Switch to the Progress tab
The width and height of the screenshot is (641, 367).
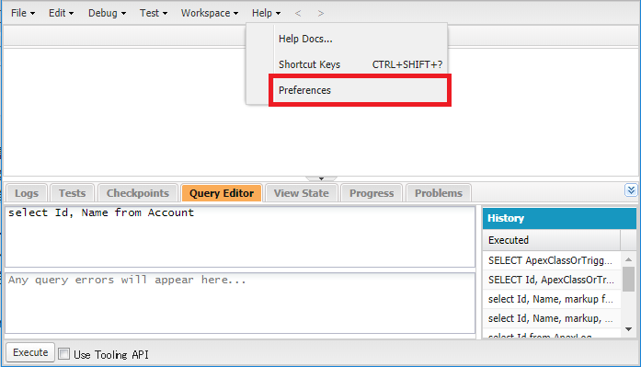[x=372, y=193]
